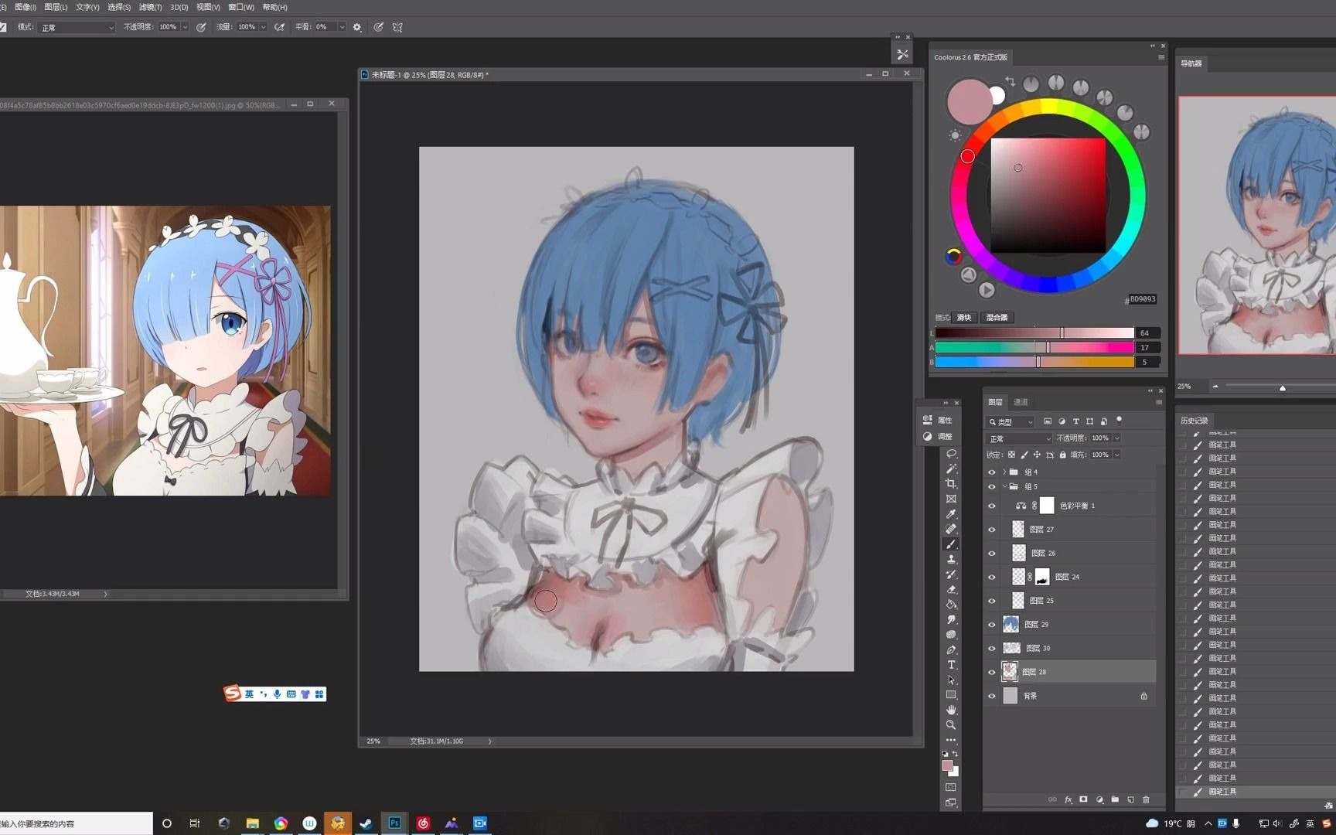Image resolution: width=1336 pixels, height=835 pixels.
Task: Toggle visibility of 组 4 group
Action: pyautogui.click(x=992, y=472)
